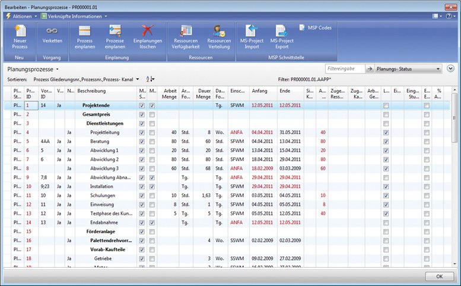The width and height of the screenshot is (461, 286).
Task: Click duration 1,63 in Schulungen row
Action: click(x=203, y=195)
